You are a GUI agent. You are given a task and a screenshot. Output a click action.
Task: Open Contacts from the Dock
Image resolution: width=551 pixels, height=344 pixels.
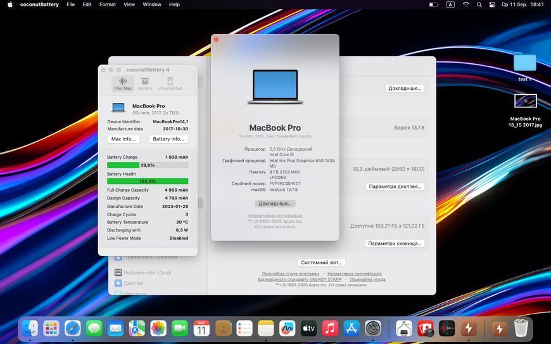pyautogui.click(x=223, y=329)
